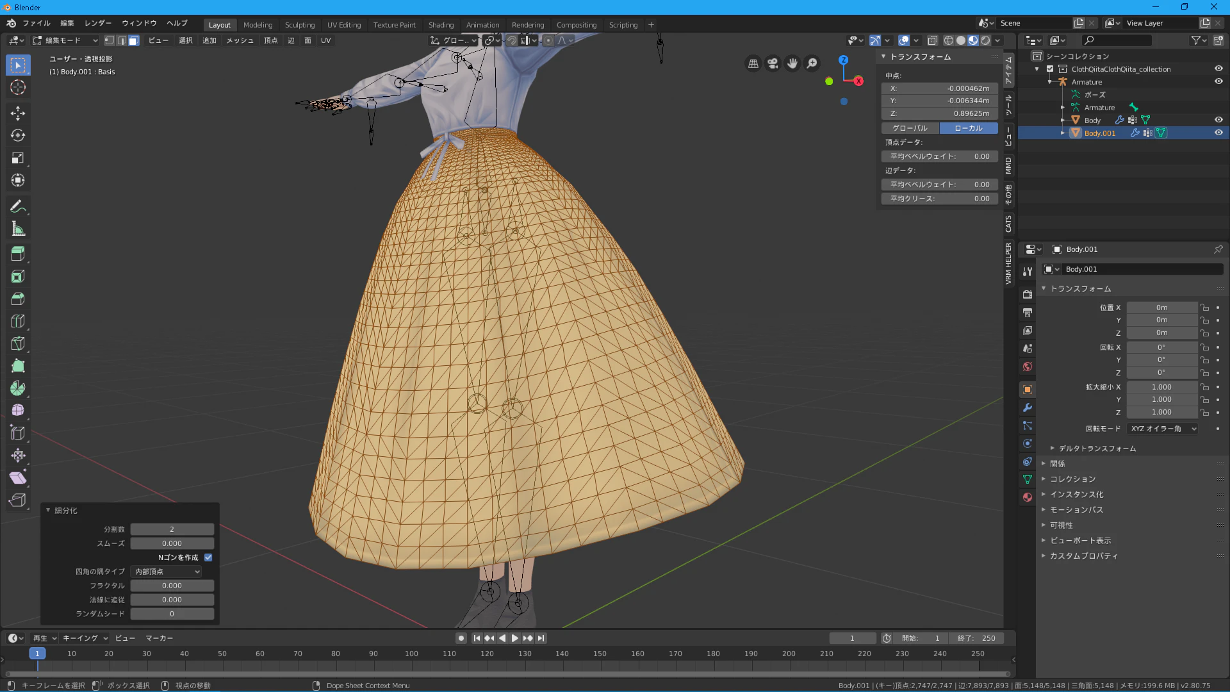
Task: Open the メッシュ menu in viewport header
Action: (x=240, y=40)
